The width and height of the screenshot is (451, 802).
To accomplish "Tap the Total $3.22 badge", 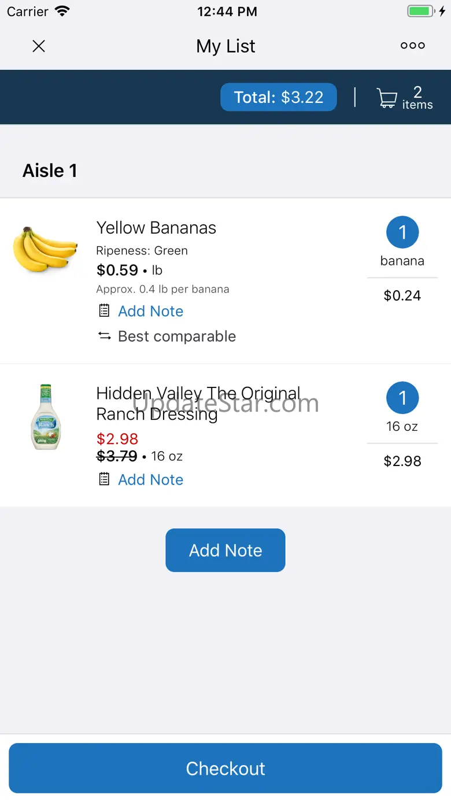I will point(278,97).
